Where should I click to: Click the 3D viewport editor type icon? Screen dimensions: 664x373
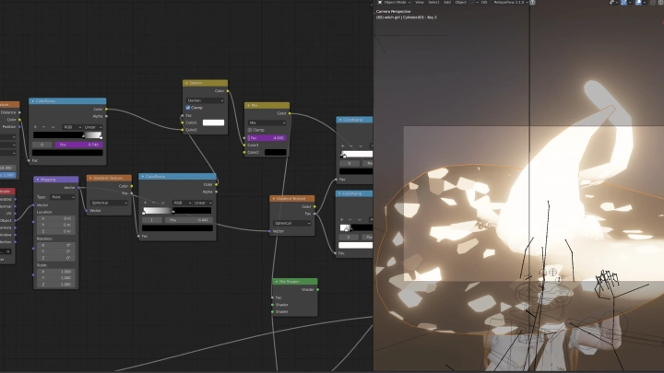379,2
